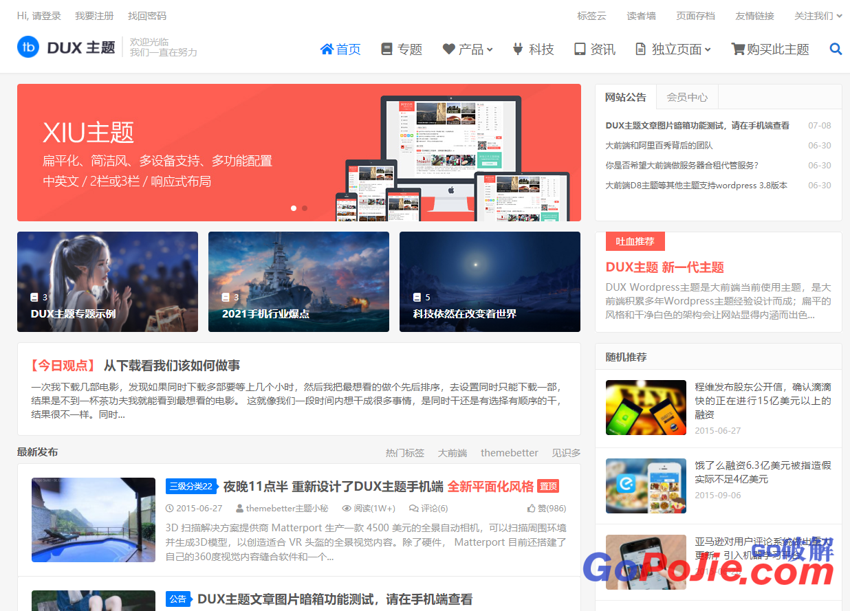The height and width of the screenshot is (611, 850).
Task: Click the eye icon 阅读(1W+)
Action: click(346, 509)
